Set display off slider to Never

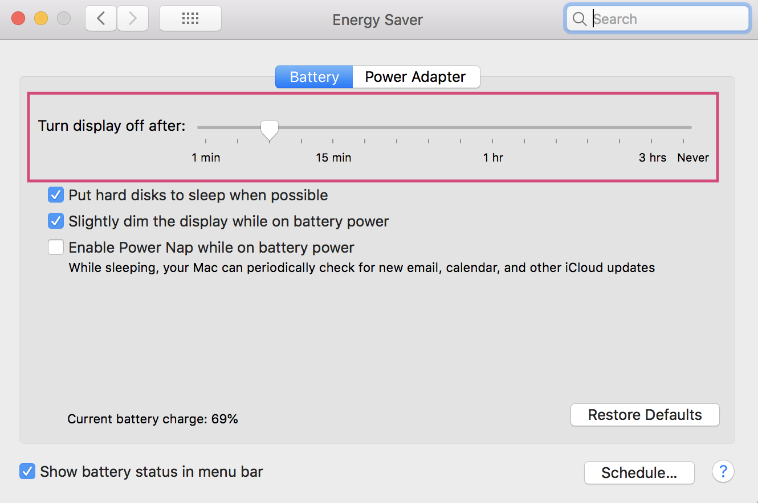coord(683,127)
